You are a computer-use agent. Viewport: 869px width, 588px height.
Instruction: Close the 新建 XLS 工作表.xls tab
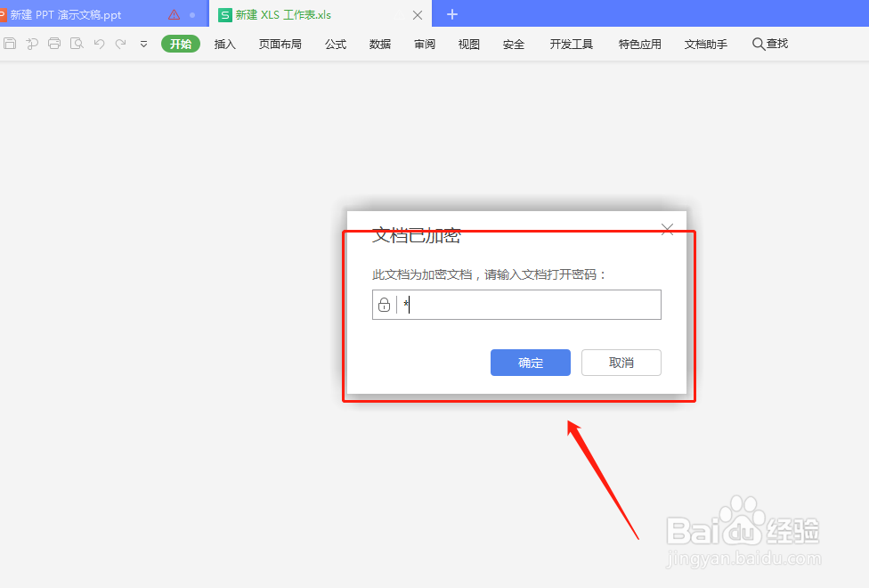pos(418,15)
